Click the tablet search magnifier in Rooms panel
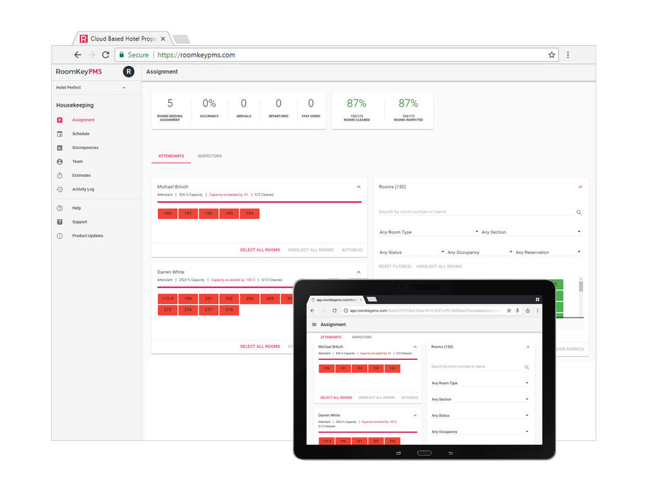 (527, 367)
